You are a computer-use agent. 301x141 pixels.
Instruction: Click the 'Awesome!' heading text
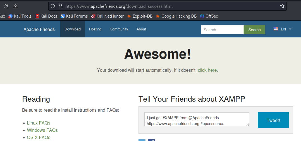coord(157,54)
